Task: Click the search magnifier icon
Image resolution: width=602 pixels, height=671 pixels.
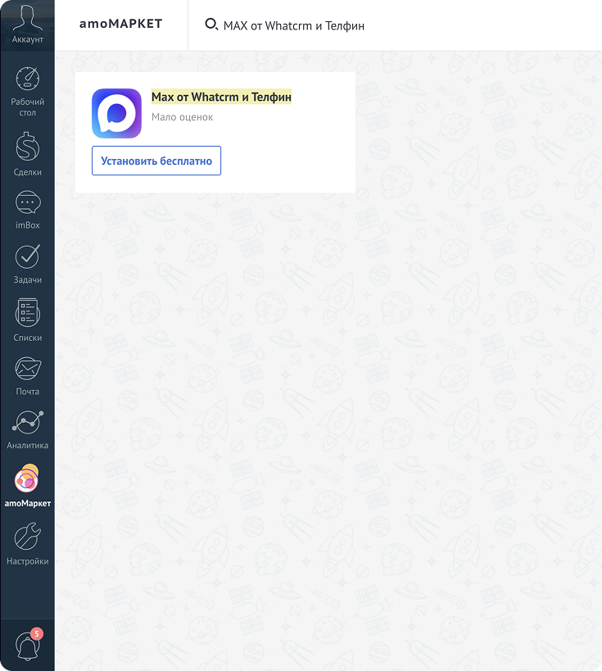Action: pos(211,25)
